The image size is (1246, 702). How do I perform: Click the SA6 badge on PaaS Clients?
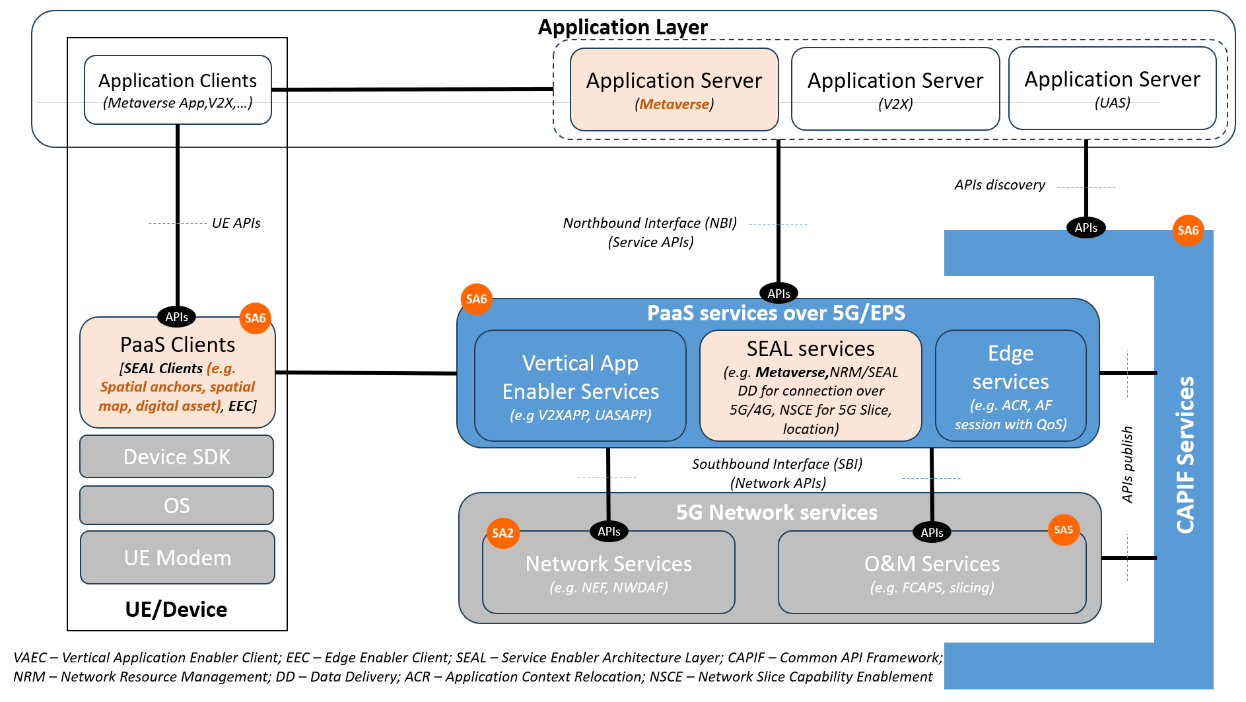255,318
